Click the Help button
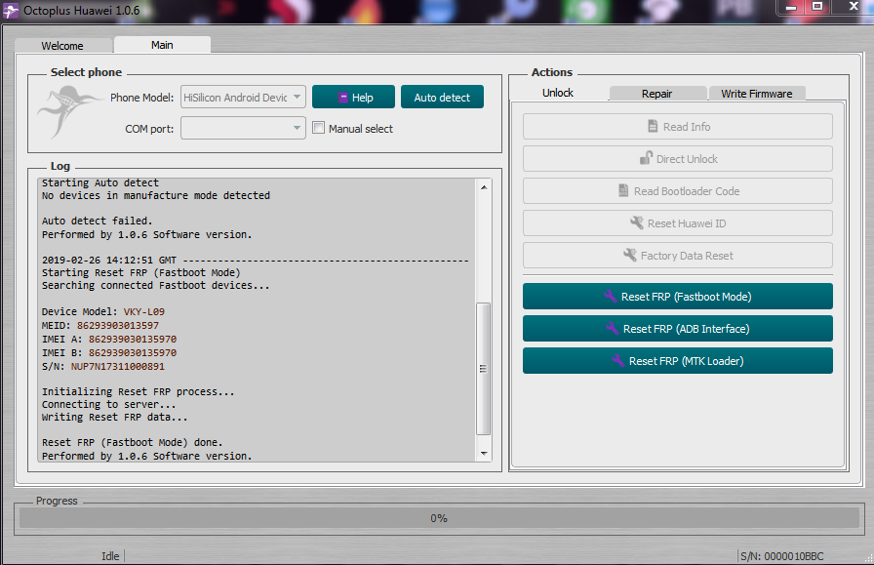 (x=353, y=97)
